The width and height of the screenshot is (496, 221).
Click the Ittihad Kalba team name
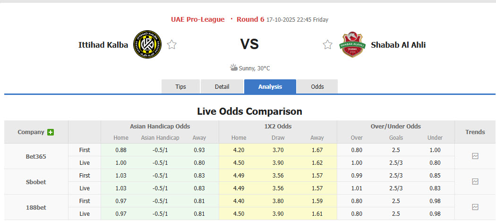(103, 45)
